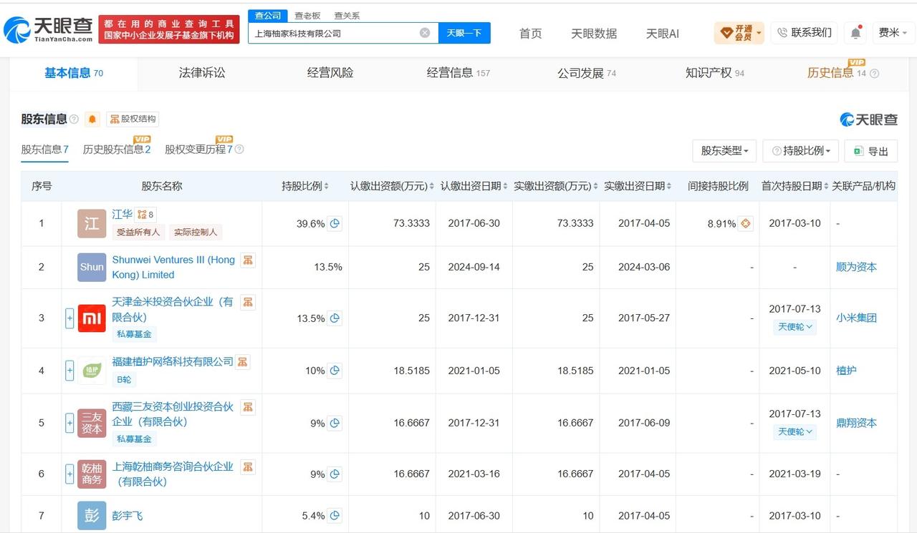917x533 pixels.
Task: Switch to 历史信息 tab
Action: click(830, 72)
